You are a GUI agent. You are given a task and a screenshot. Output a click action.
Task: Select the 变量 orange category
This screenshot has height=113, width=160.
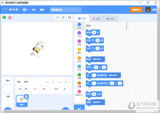(79, 85)
